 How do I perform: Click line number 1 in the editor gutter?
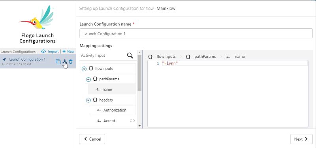click(x=158, y=63)
